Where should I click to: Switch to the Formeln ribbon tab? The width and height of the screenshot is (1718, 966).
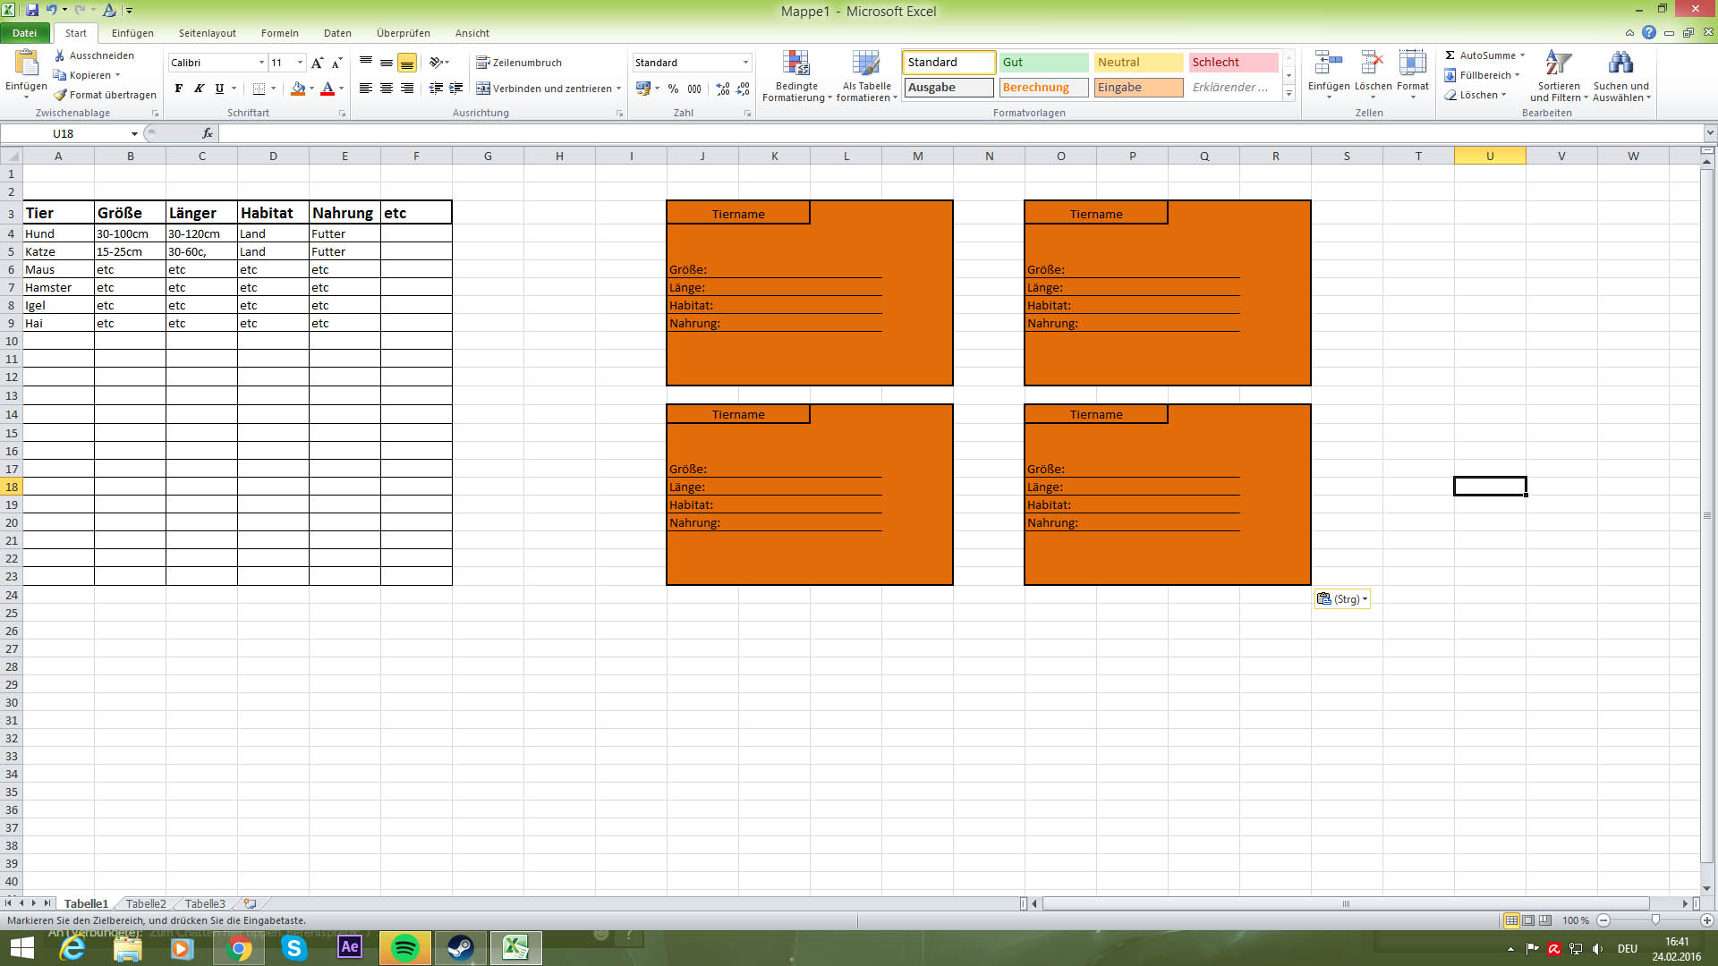(279, 33)
